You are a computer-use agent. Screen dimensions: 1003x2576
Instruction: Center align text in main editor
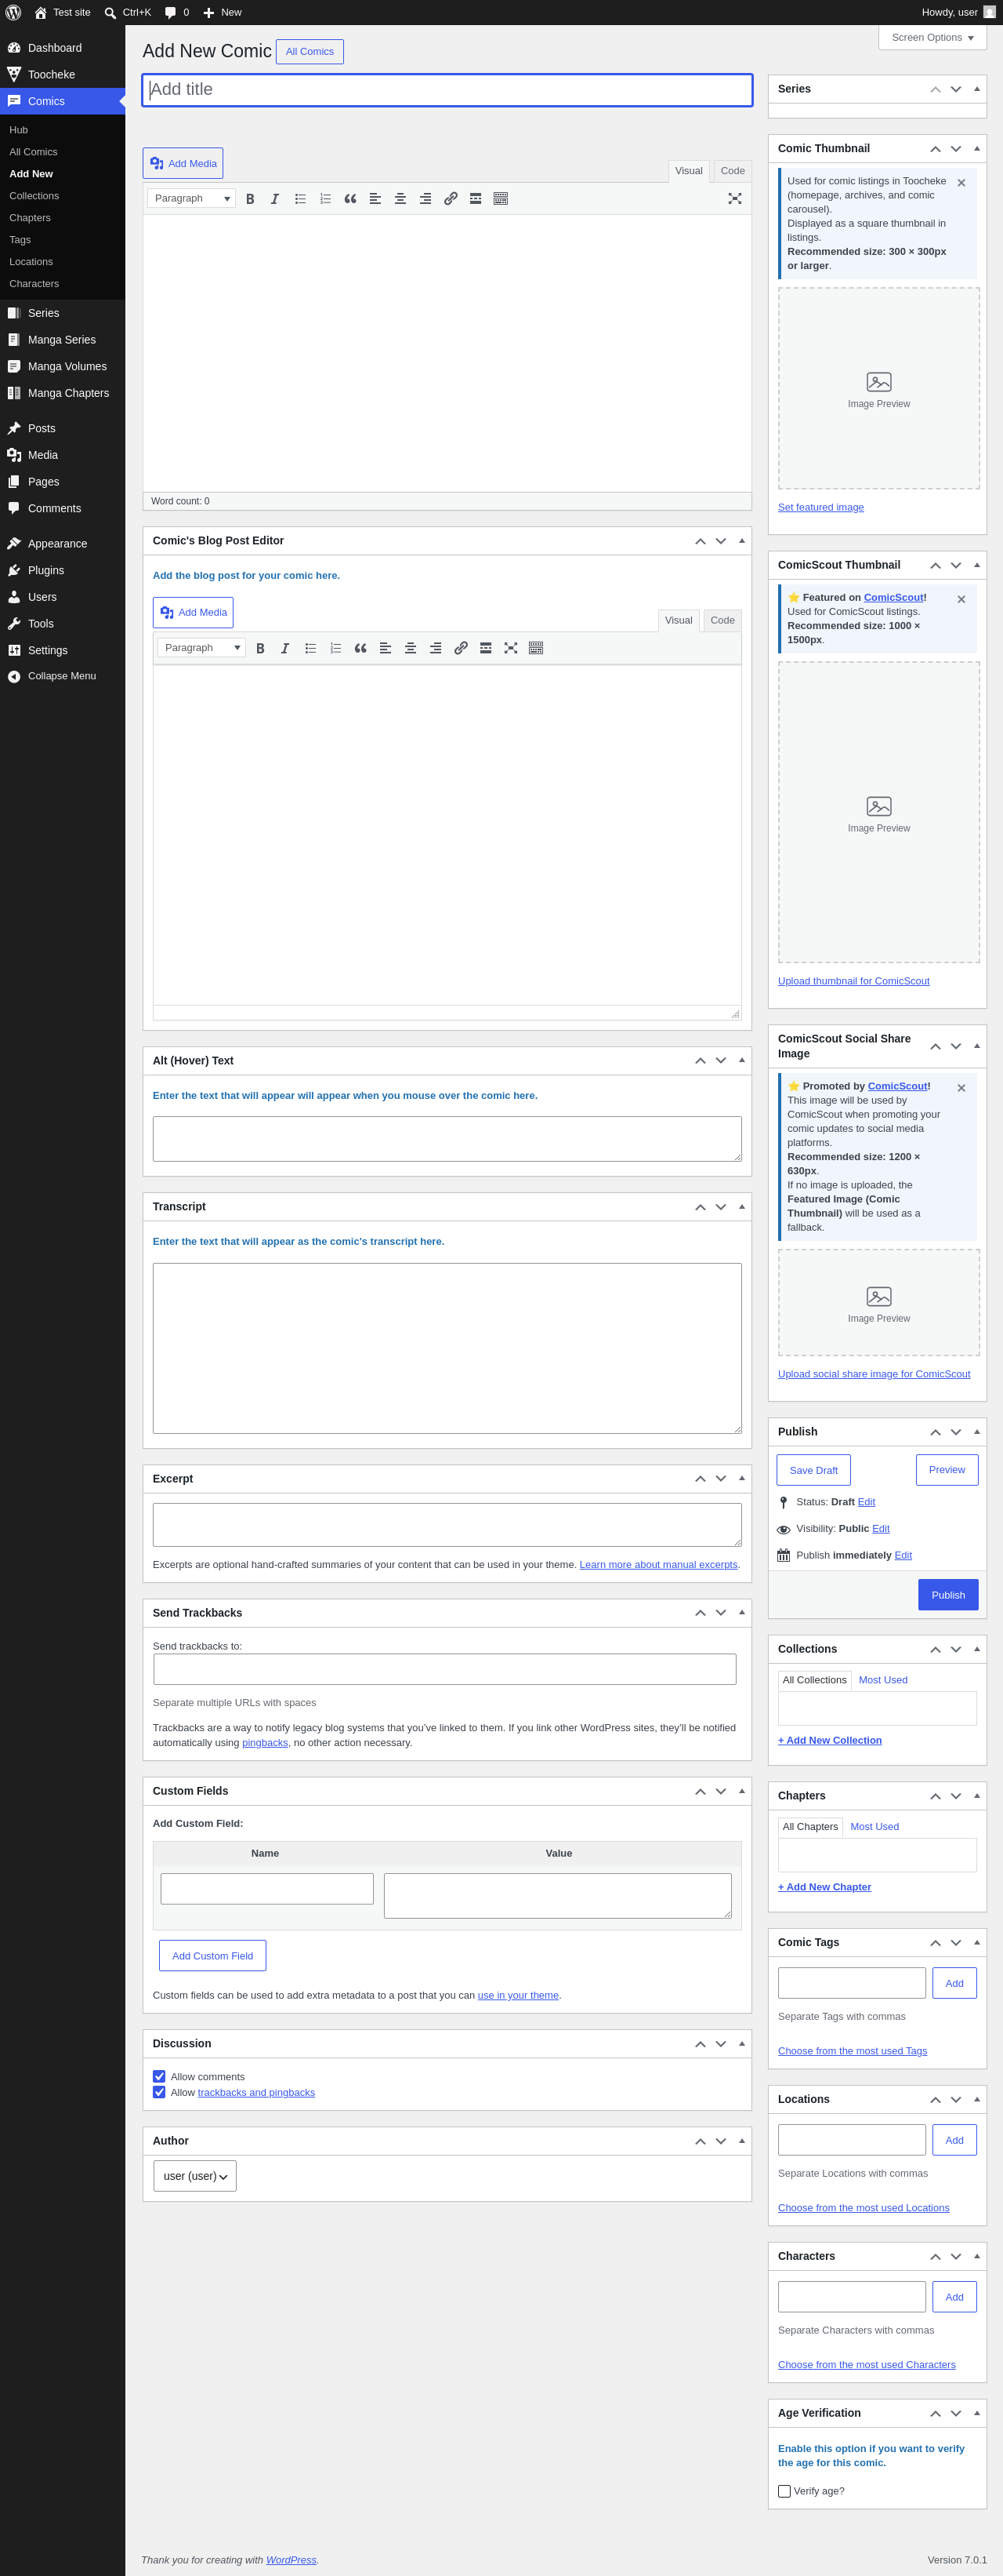[400, 199]
